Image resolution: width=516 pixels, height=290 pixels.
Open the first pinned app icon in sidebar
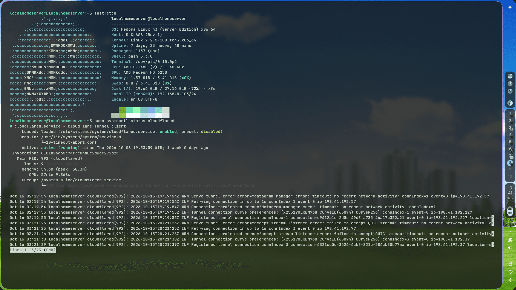510,76
